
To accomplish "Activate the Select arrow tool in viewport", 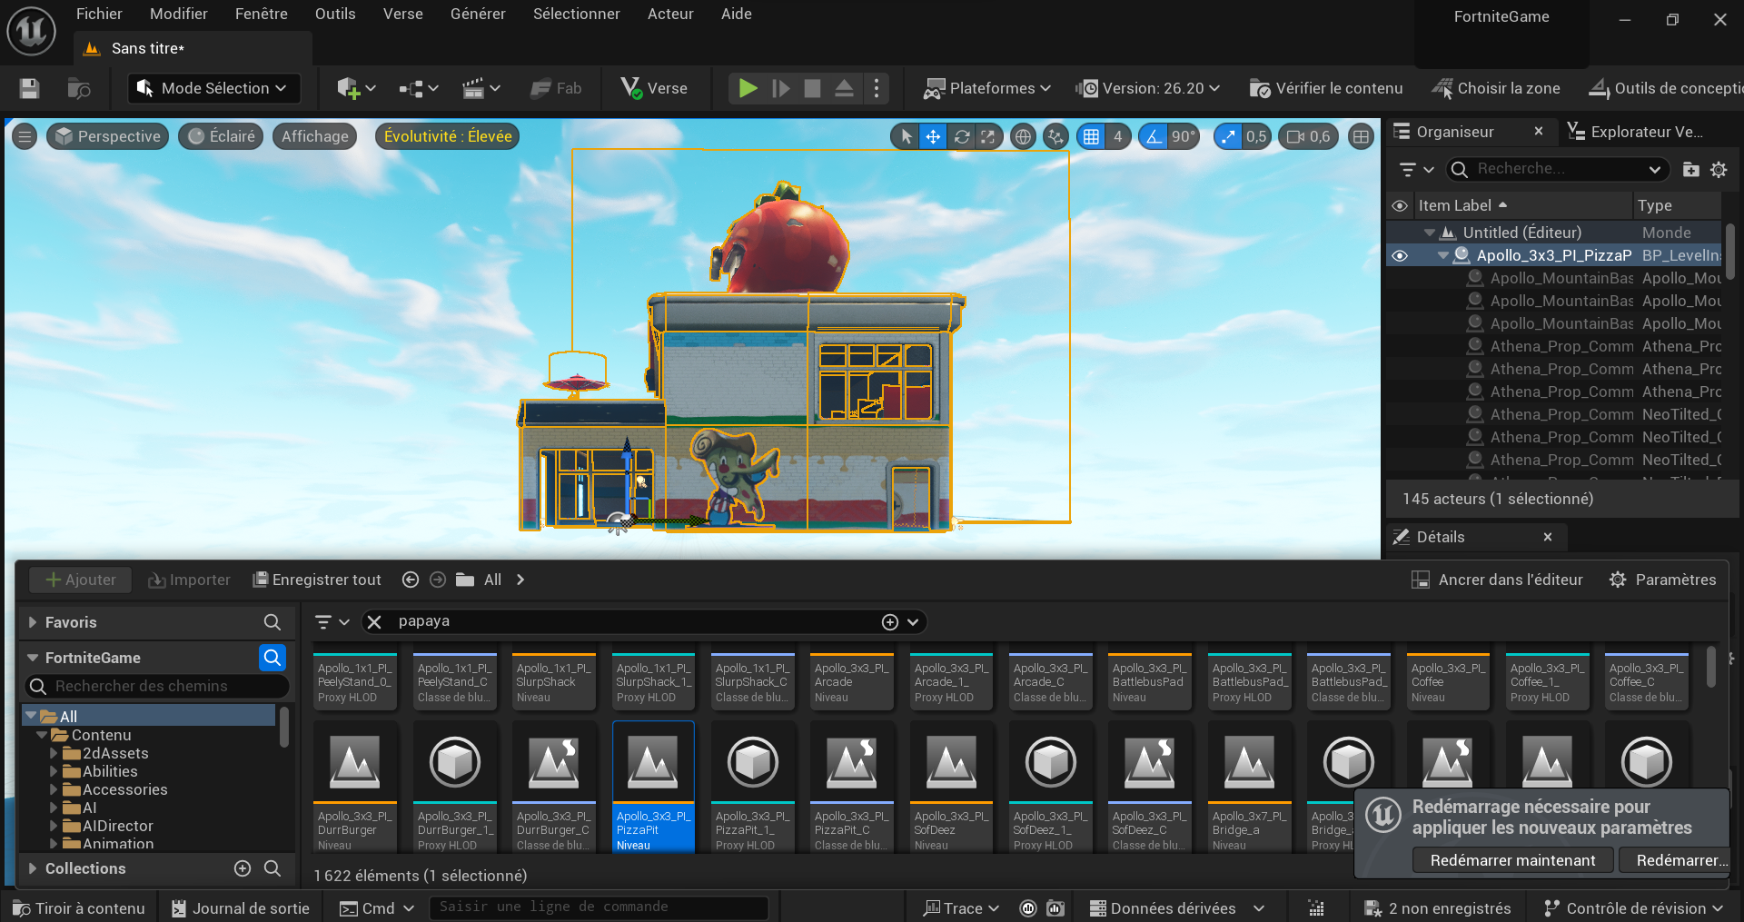I will pos(906,136).
